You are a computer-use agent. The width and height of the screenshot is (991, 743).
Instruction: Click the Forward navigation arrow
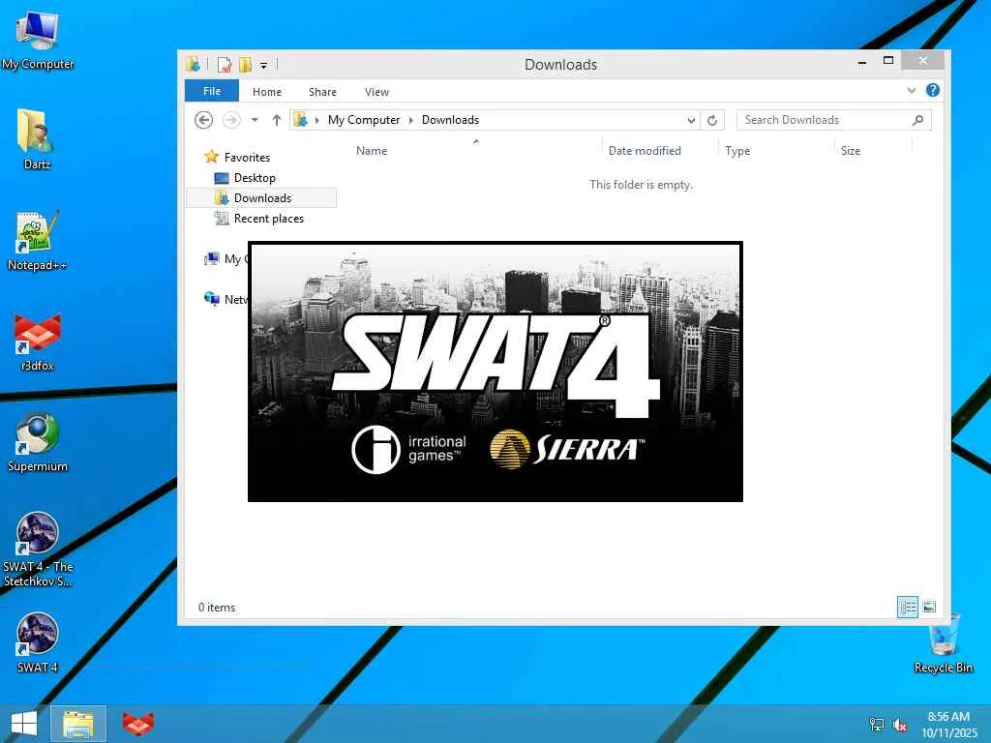pos(231,120)
